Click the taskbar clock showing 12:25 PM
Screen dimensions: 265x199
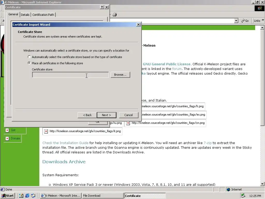click(255, 196)
